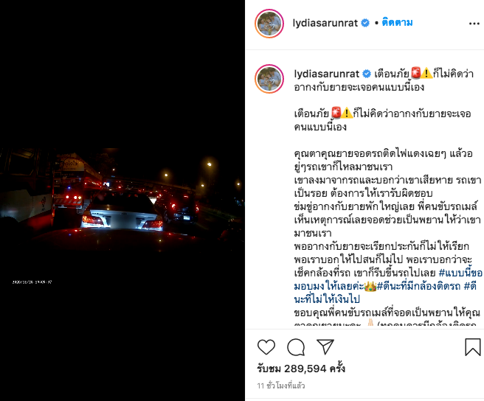Click the verified badge in header

tap(365, 23)
